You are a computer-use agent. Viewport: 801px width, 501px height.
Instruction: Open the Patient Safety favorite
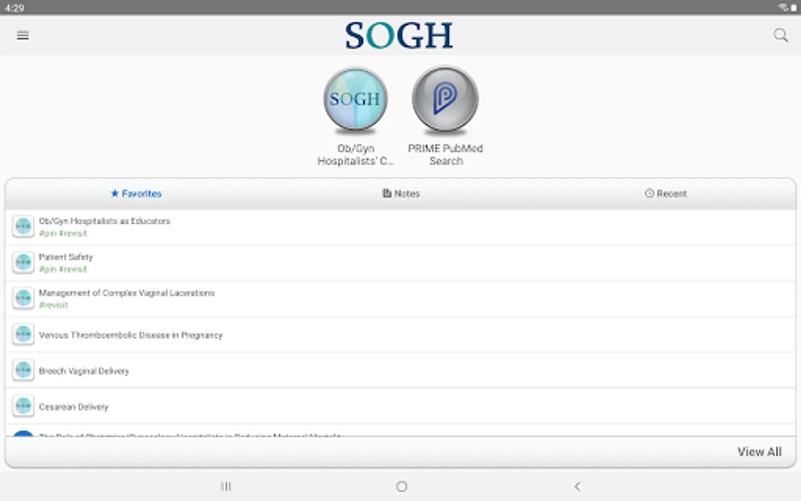click(400, 263)
